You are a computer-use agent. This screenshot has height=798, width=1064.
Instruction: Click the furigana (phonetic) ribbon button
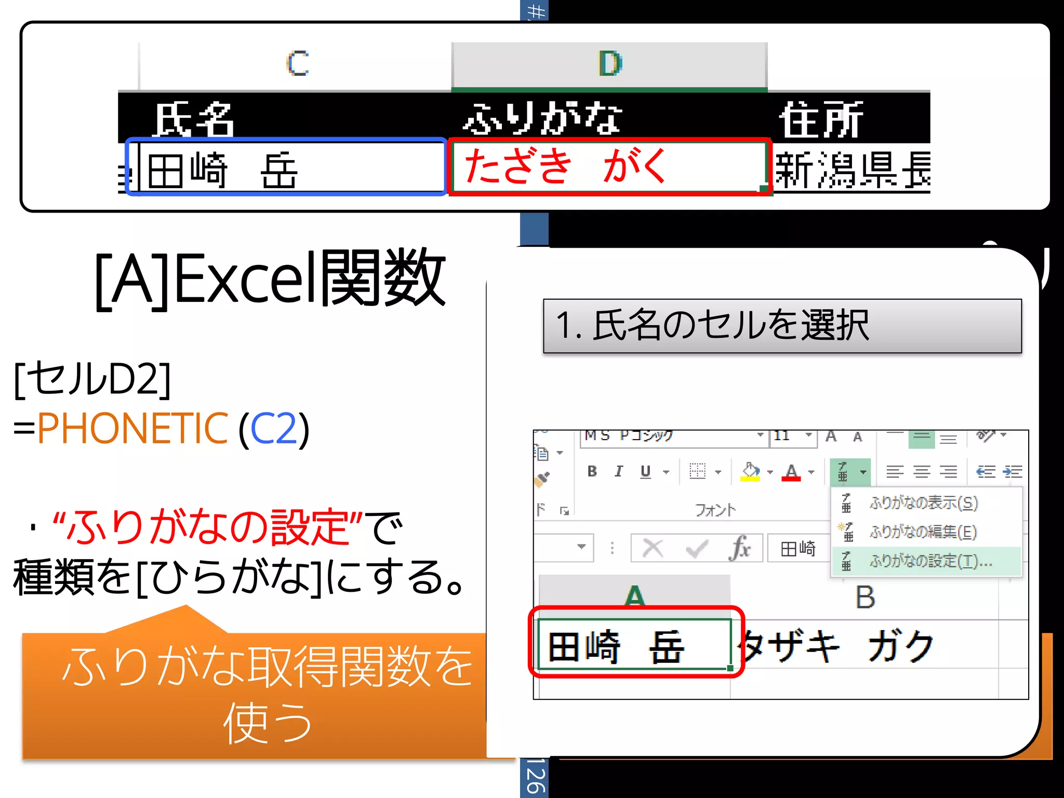click(x=843, y=471)
